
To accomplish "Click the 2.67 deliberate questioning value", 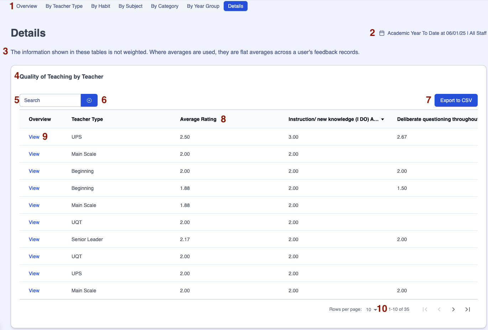I will click(x=402, y=137).
